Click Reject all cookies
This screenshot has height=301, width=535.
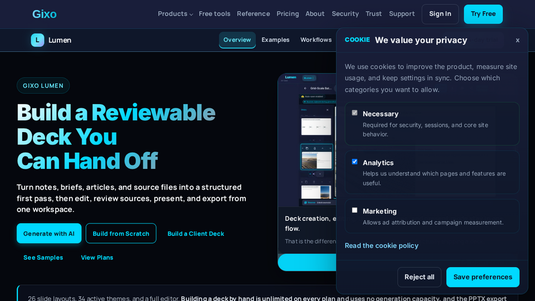coord(419,277)
